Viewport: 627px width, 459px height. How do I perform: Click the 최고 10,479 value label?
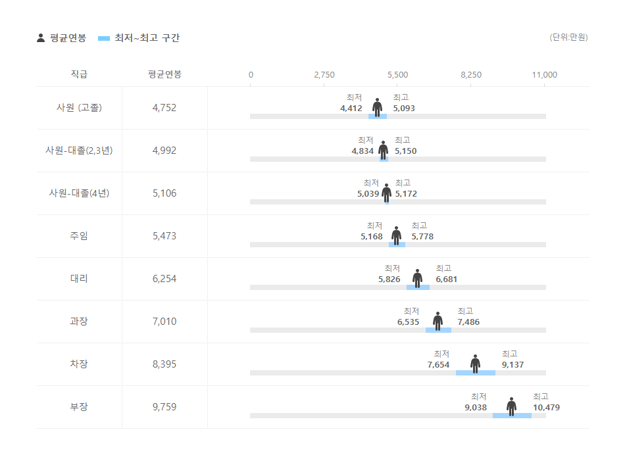click(x=546, y=408)
